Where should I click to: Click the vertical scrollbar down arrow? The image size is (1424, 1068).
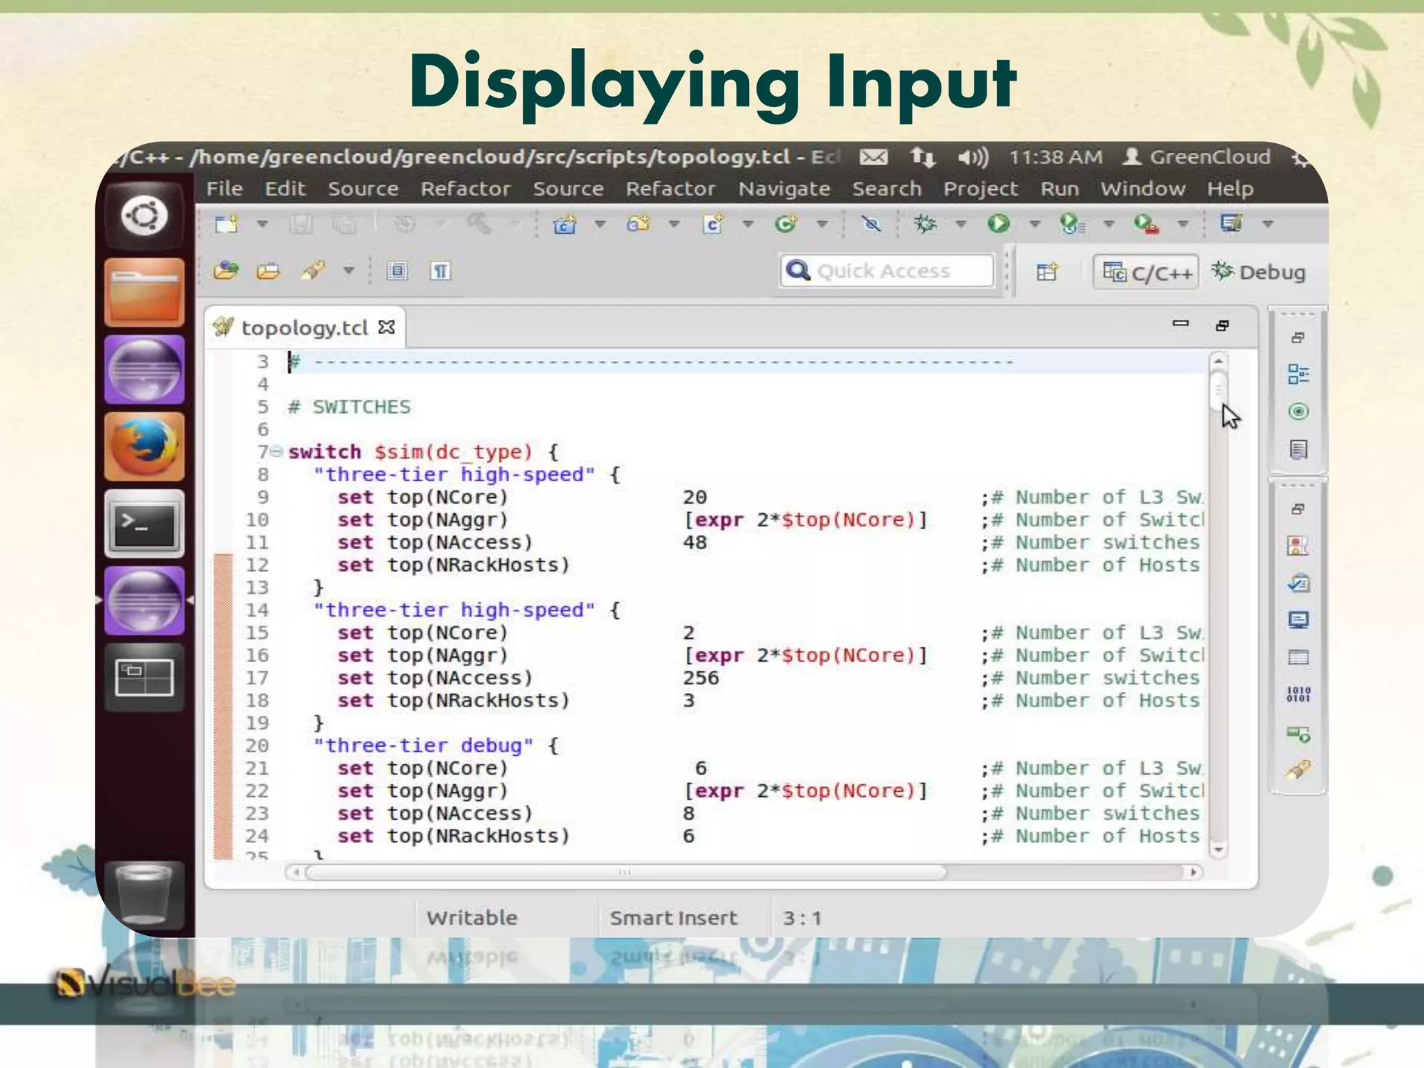1218,850
